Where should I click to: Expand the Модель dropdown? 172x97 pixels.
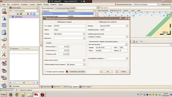pyautogui.click(x=127, y=26)
